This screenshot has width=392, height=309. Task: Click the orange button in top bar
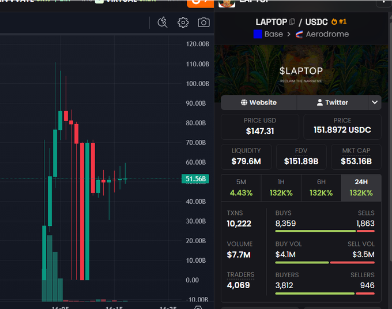(200, 3)
